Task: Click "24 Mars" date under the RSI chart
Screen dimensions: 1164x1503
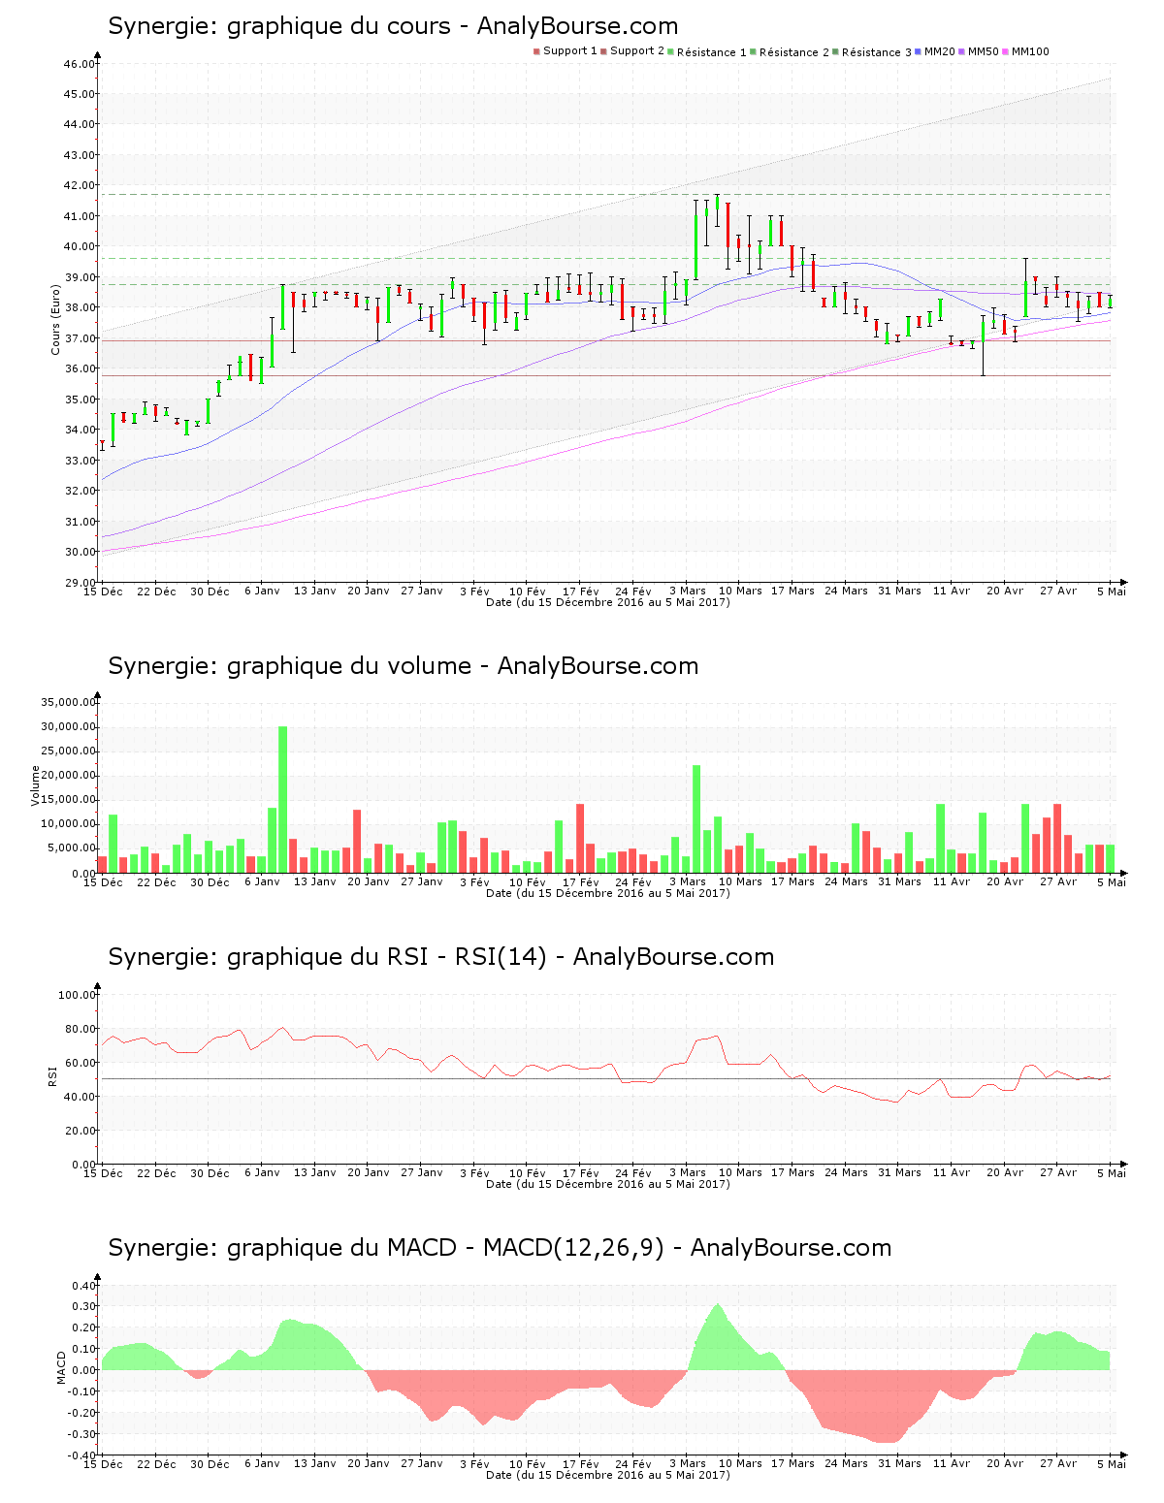Action: pyautogui.click(x=846, y=1172)
